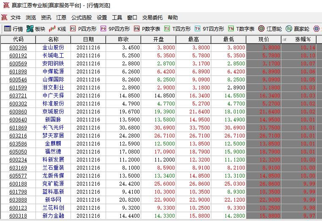The height and width of the screenshot is (221, 322).
Task: Open stock code 600192
Action: pyautogui.click(x=18, y=56)
